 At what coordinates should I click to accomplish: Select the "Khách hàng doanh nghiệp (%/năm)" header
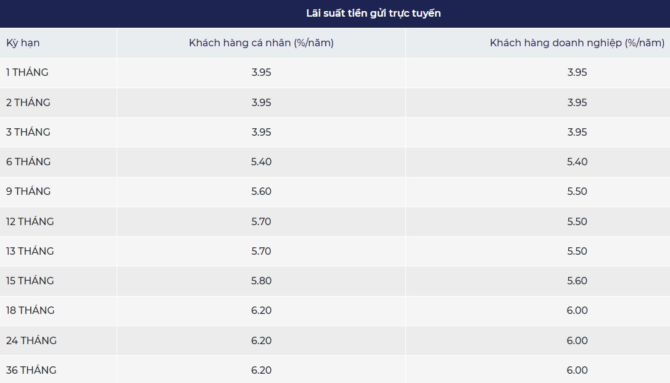pos(577,43)
